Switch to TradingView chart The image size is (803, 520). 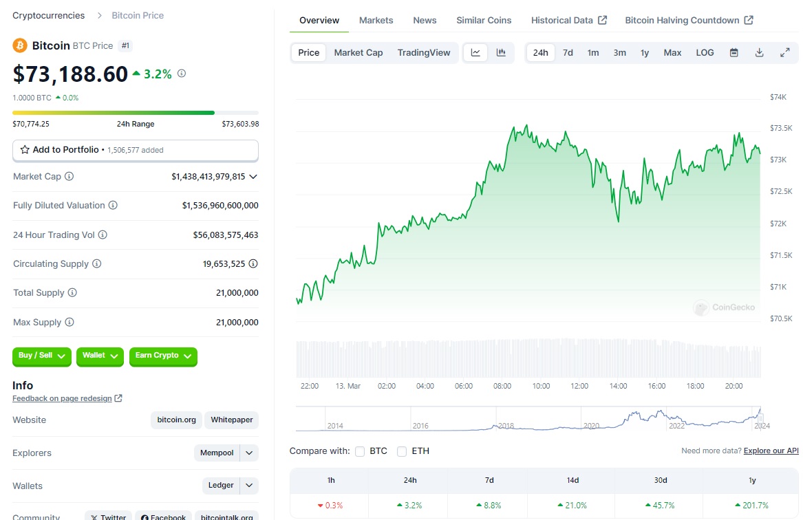(424, 53)
